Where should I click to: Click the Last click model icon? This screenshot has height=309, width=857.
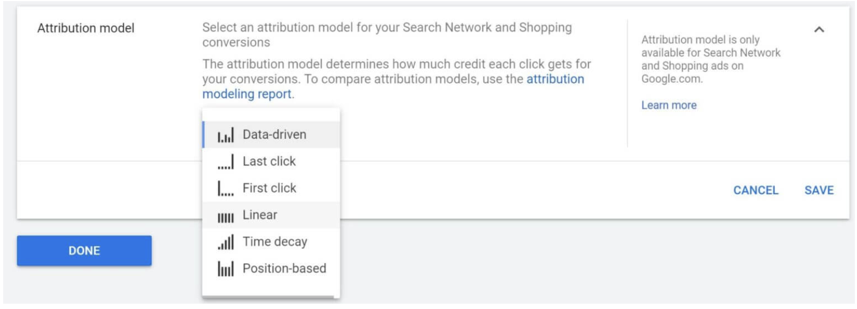click(x=226, y=162)
